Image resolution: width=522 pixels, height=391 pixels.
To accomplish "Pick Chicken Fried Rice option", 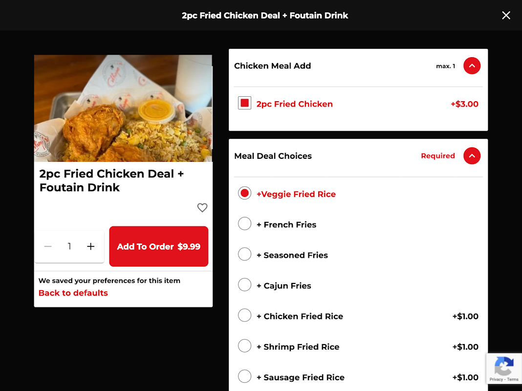I will tap(244, 316).
